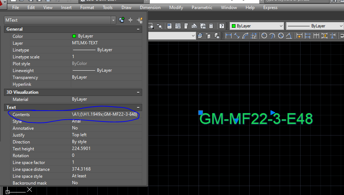Click the Select Objects crosshair icon
Viewport: 344px width, 195px height.
pyautogui.click(x=131, y=20)
